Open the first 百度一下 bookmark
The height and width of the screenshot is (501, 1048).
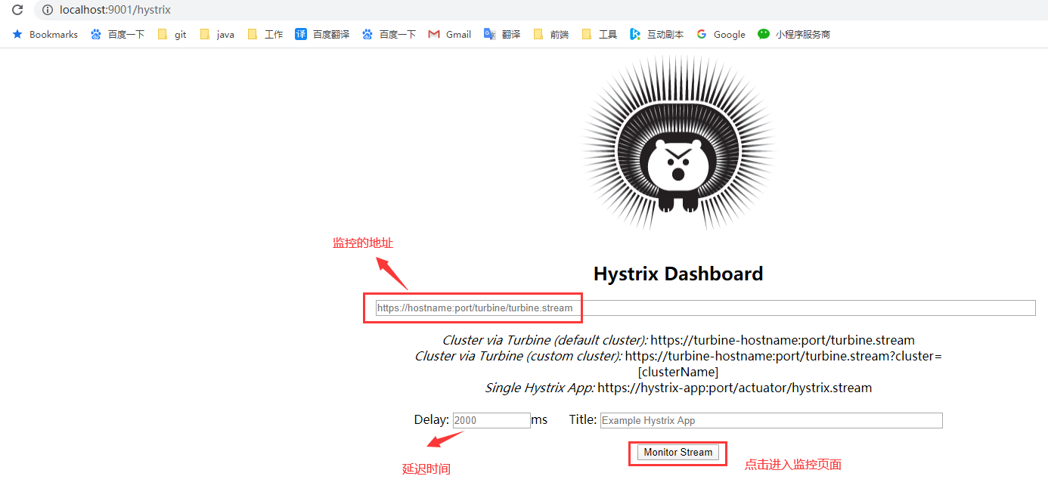click(x=117, y=34)
